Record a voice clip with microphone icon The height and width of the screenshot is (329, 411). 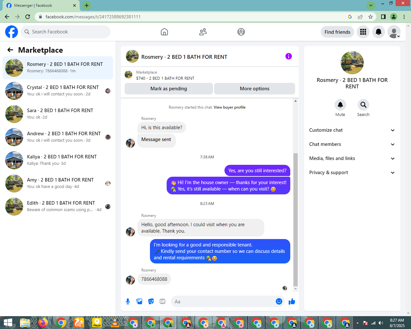point(128,301)
